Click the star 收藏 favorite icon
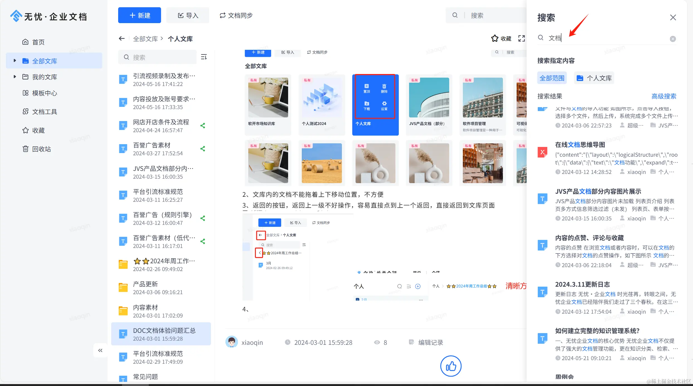 click(x=495, y=38)
